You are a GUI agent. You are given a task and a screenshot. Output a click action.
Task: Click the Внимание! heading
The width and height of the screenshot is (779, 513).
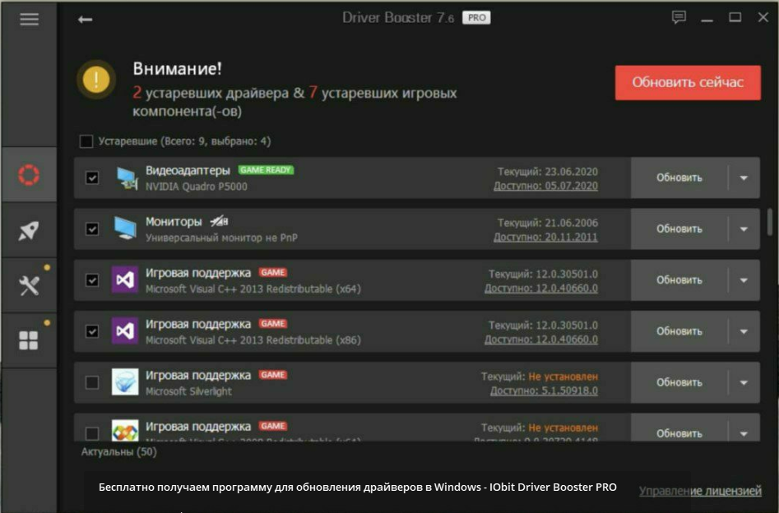pyautogui.click(x=178, y=68)
